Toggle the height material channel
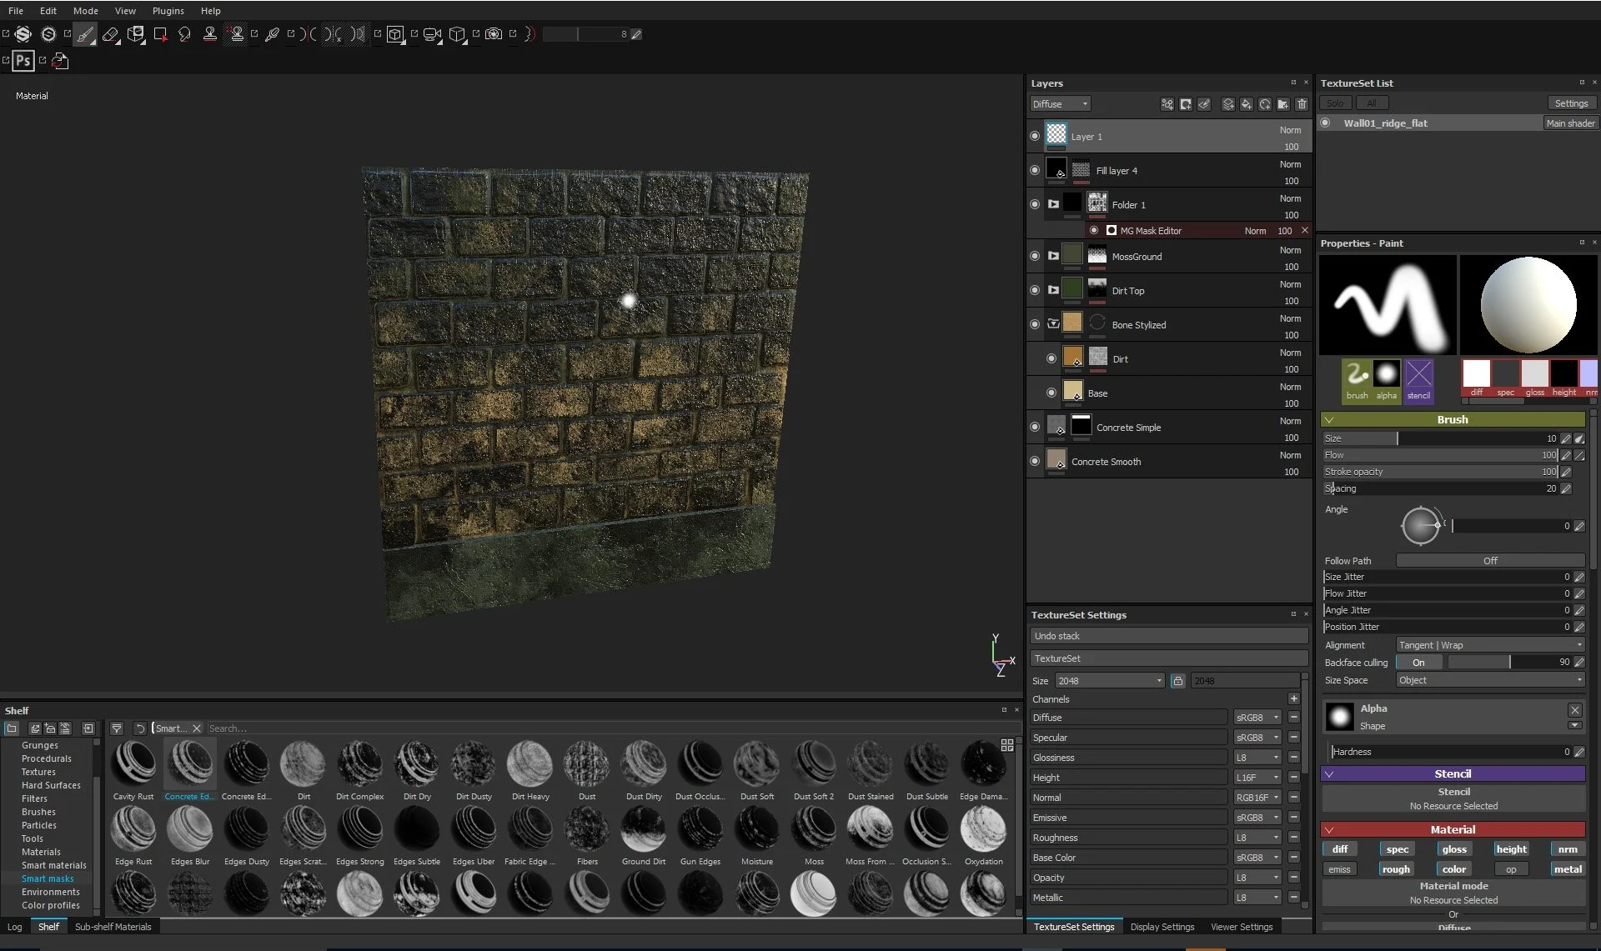1601x951 pixels. (1511, 849)
